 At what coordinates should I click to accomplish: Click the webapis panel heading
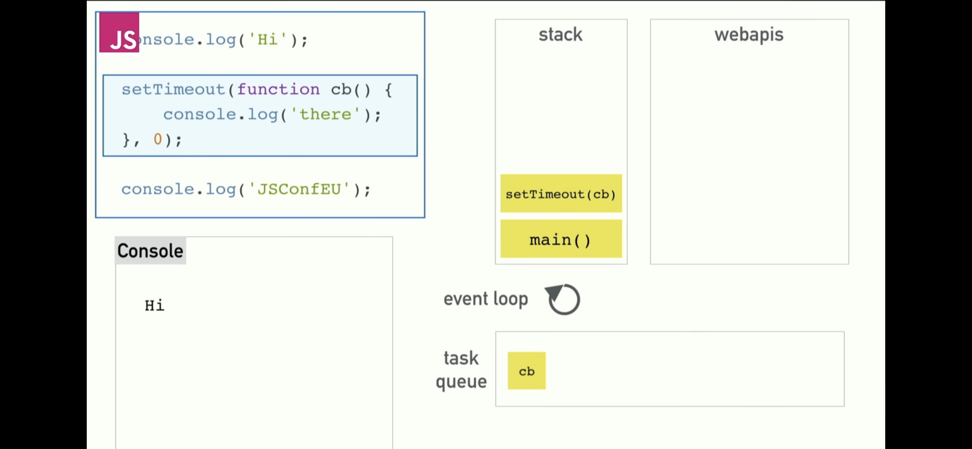tap(749, 35)
